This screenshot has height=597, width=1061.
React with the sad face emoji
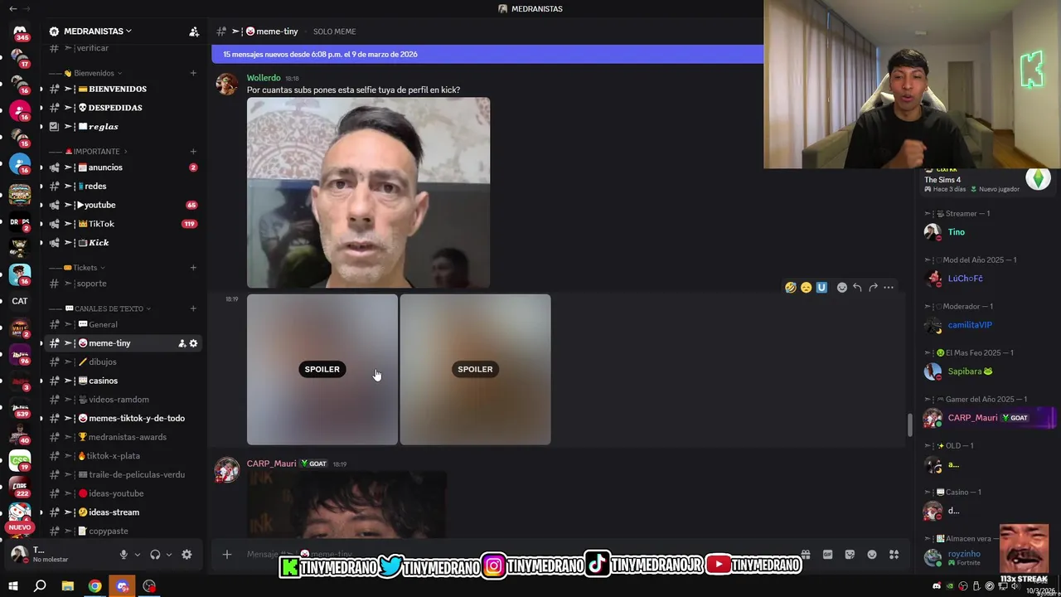point(806,288)
